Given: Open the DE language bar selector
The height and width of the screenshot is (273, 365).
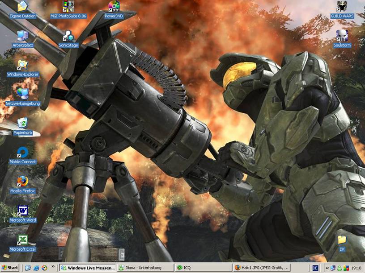Looking at the screenshot, I should coord(315,268).
